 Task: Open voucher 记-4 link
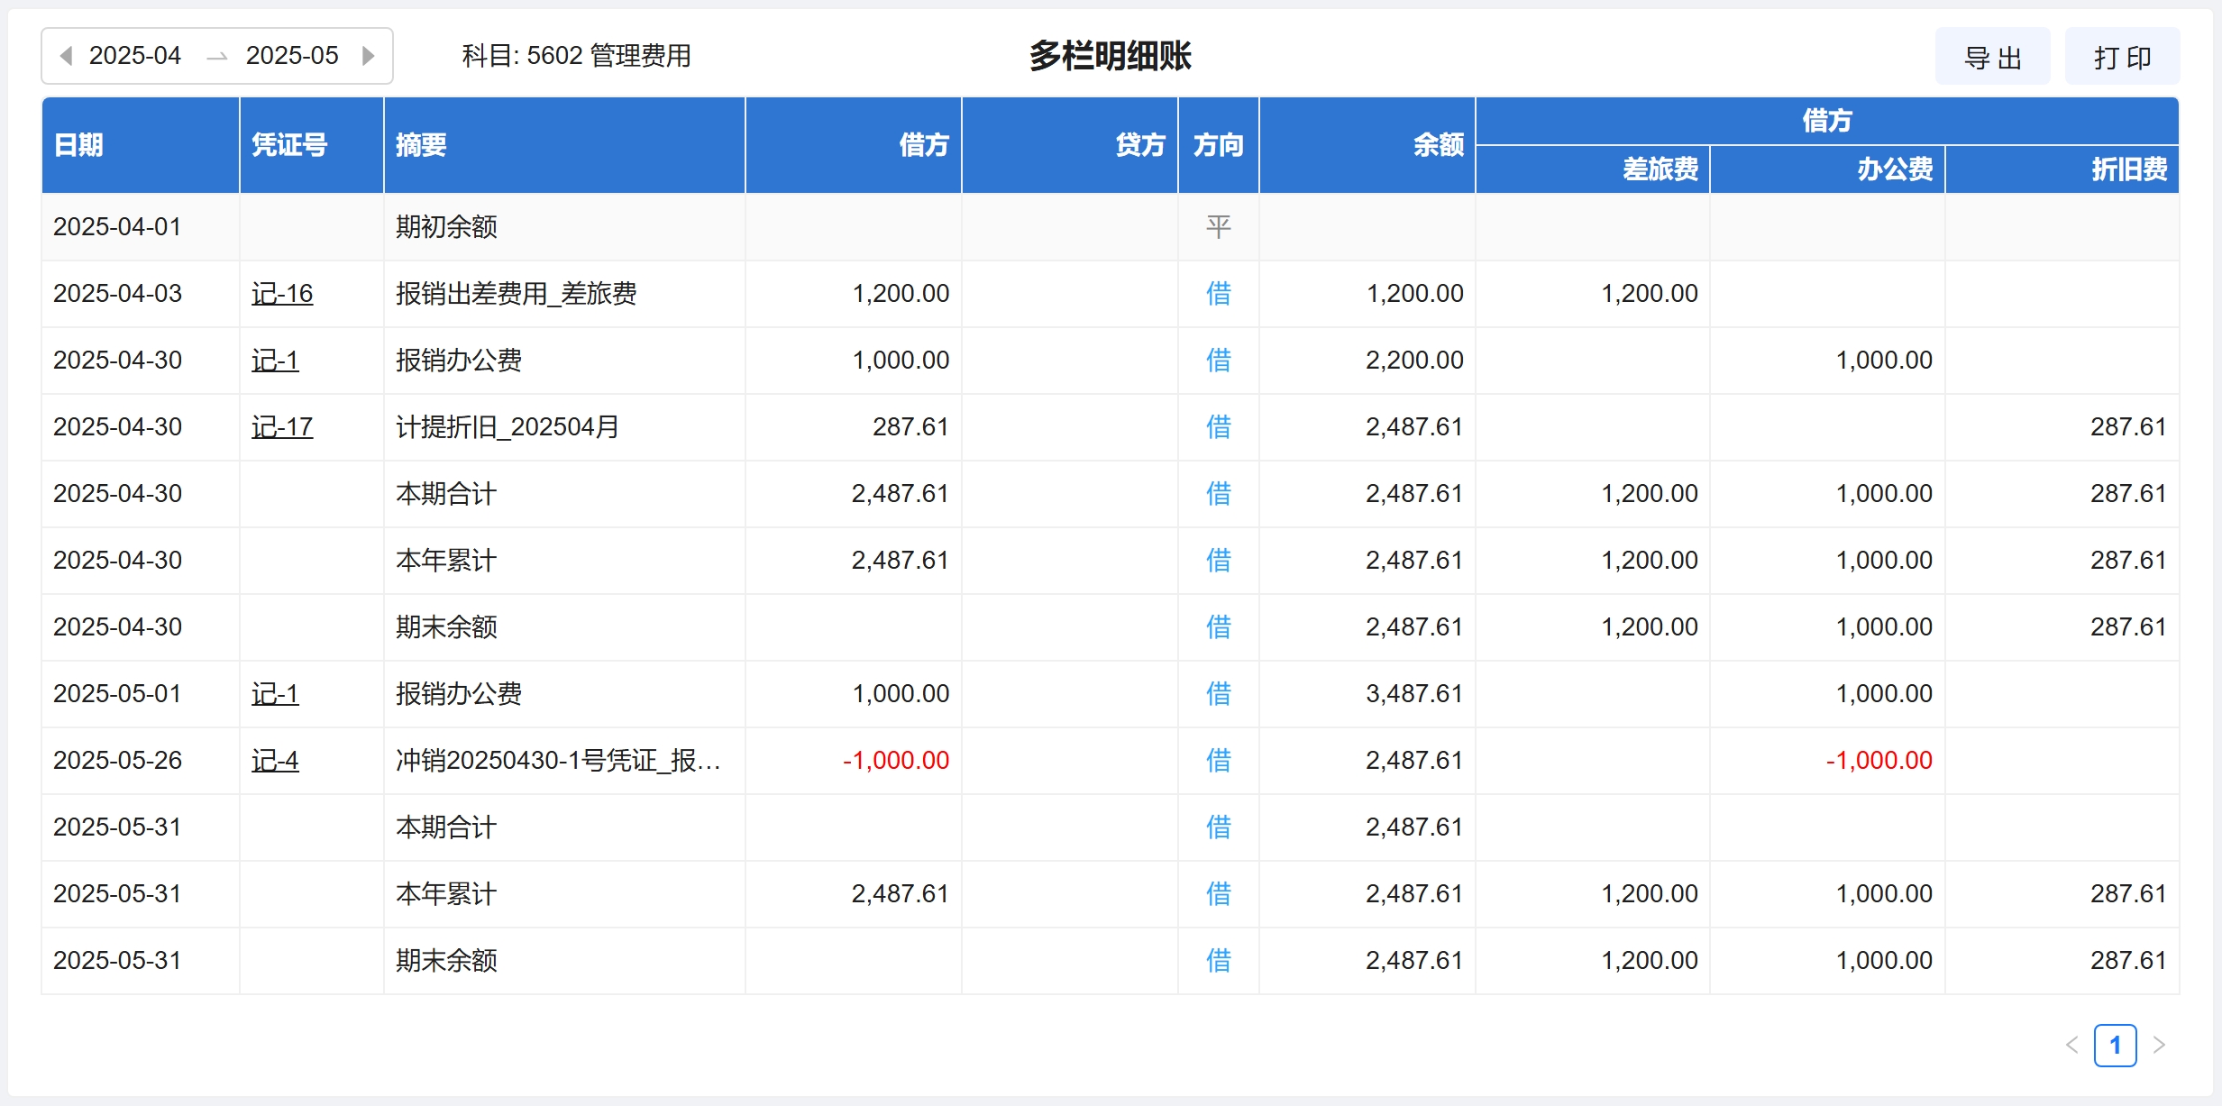pos(275,761)
